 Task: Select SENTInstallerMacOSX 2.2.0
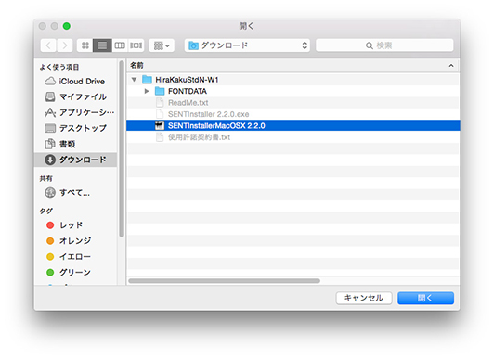click(x=293, y=125)
